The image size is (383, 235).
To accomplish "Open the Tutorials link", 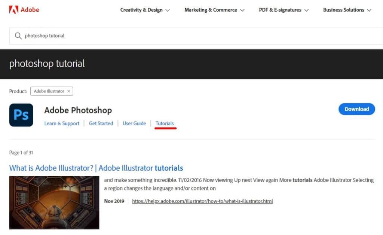I will coord(165,123).
